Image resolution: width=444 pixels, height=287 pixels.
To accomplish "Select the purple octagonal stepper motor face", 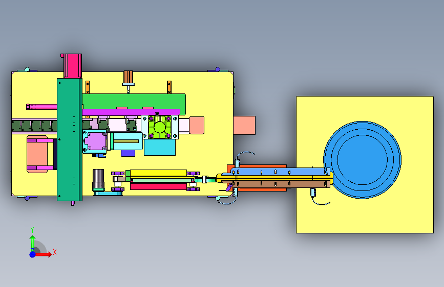I will coord(96,141).
